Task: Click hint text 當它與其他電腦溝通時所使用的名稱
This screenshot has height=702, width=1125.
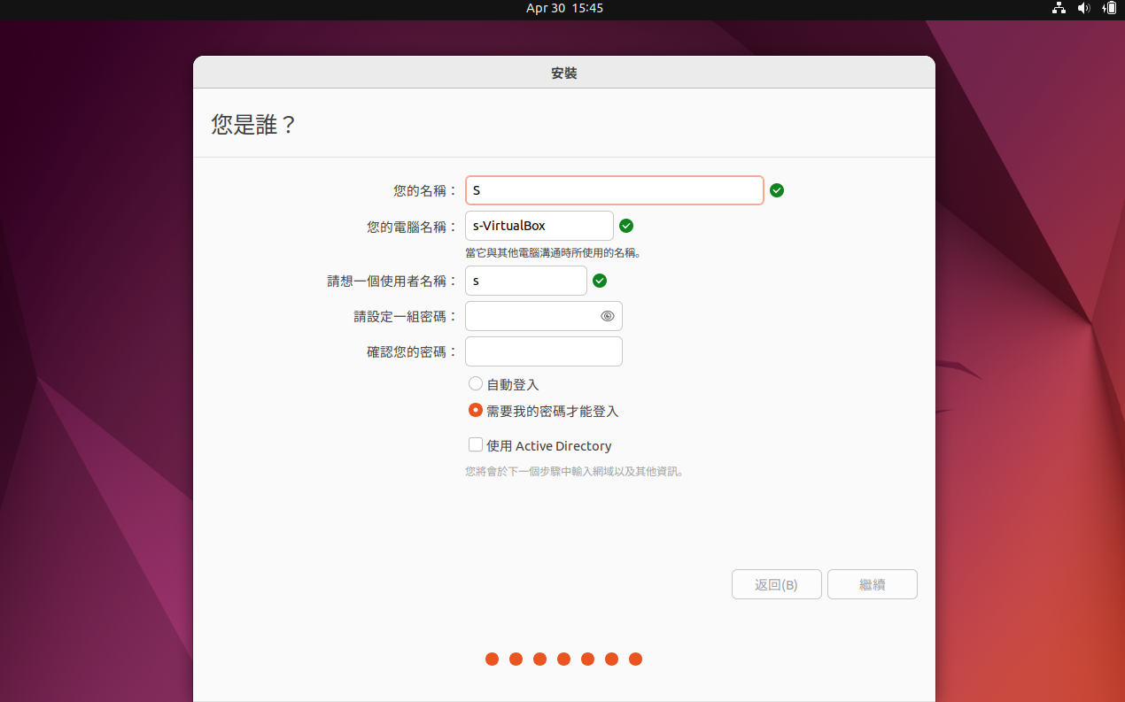Action: pos(553,252)
